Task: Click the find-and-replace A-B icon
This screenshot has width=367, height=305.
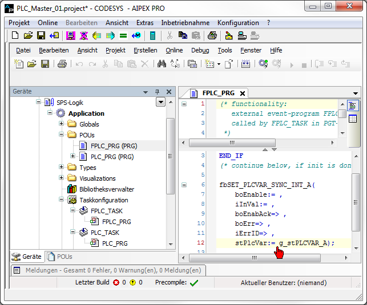Action: coord(175,64)
